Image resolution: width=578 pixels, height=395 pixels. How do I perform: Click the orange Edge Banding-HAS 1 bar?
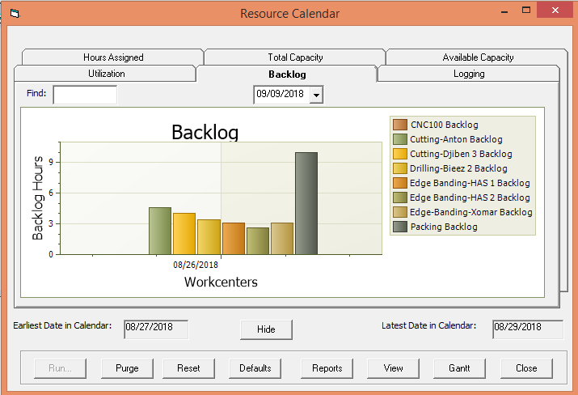click(234, 239)
